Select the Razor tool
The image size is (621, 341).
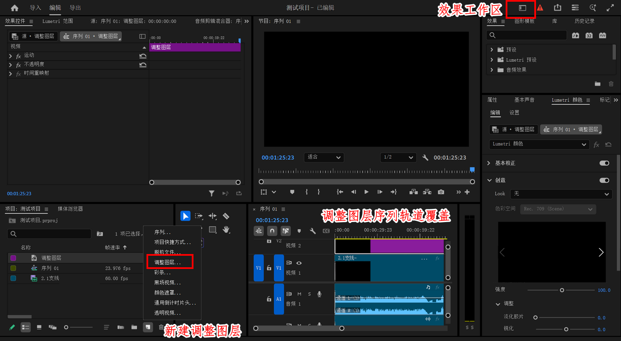click(x=226, y=216)
